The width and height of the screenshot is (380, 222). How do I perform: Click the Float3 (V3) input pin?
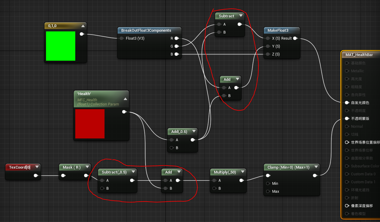pyautogui.click(x=122, y=38)
